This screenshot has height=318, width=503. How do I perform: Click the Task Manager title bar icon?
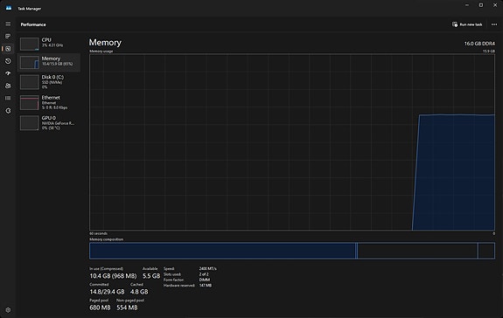coord(9,8)
